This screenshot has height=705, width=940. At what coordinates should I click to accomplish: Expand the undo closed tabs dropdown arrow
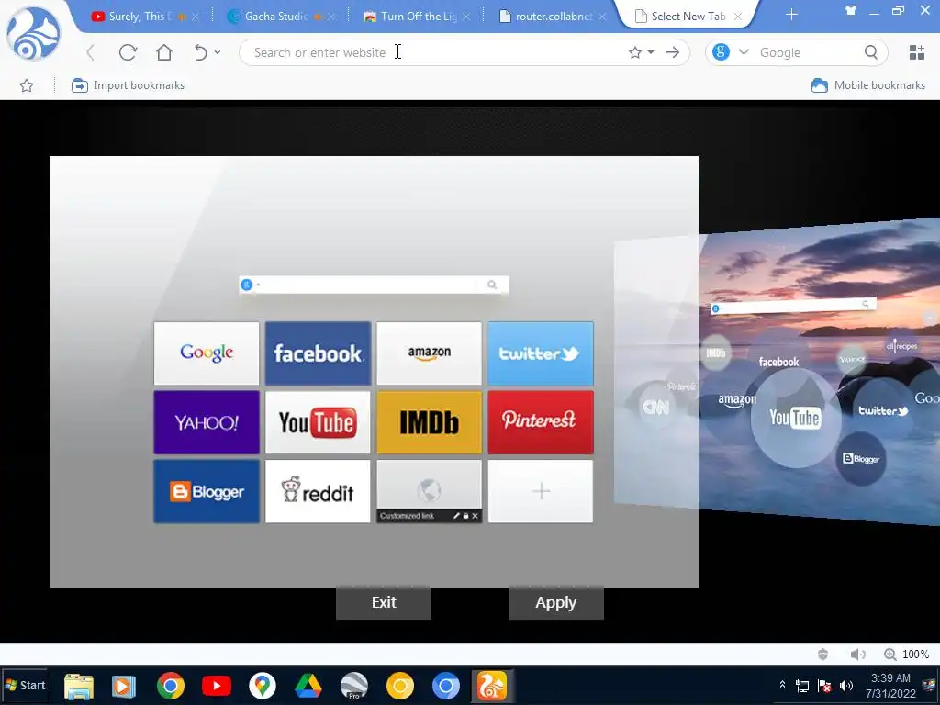(x=218, y=52)
